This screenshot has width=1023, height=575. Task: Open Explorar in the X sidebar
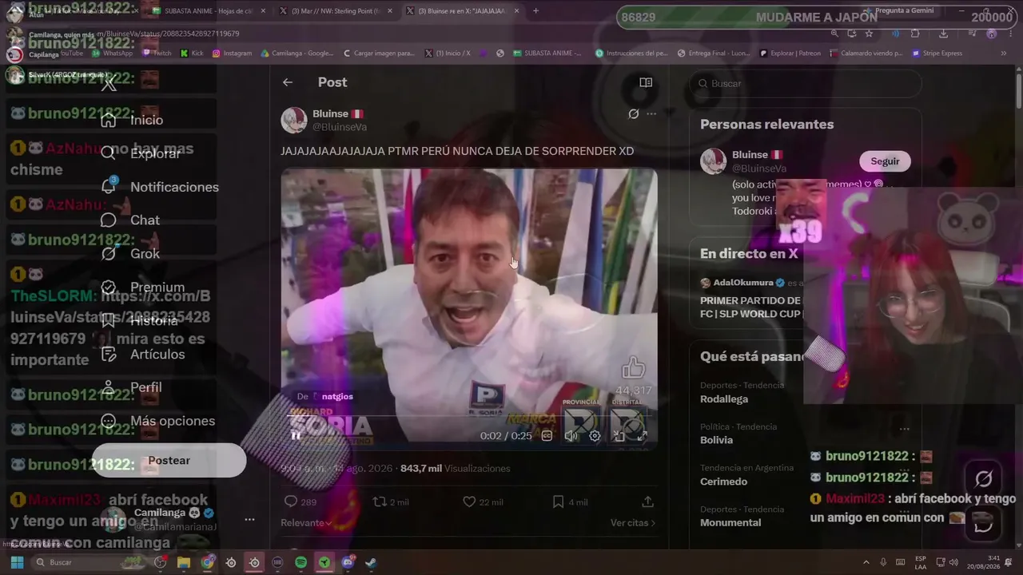(141, 153)
